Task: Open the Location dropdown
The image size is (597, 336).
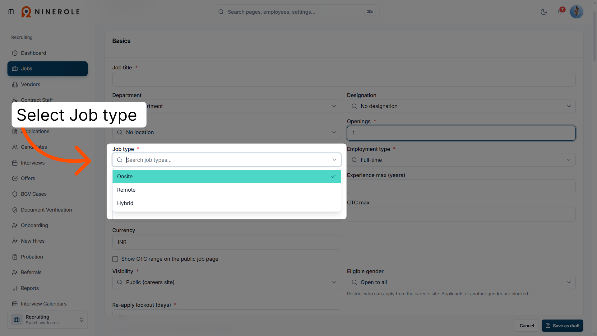Action: click(226, 133)
